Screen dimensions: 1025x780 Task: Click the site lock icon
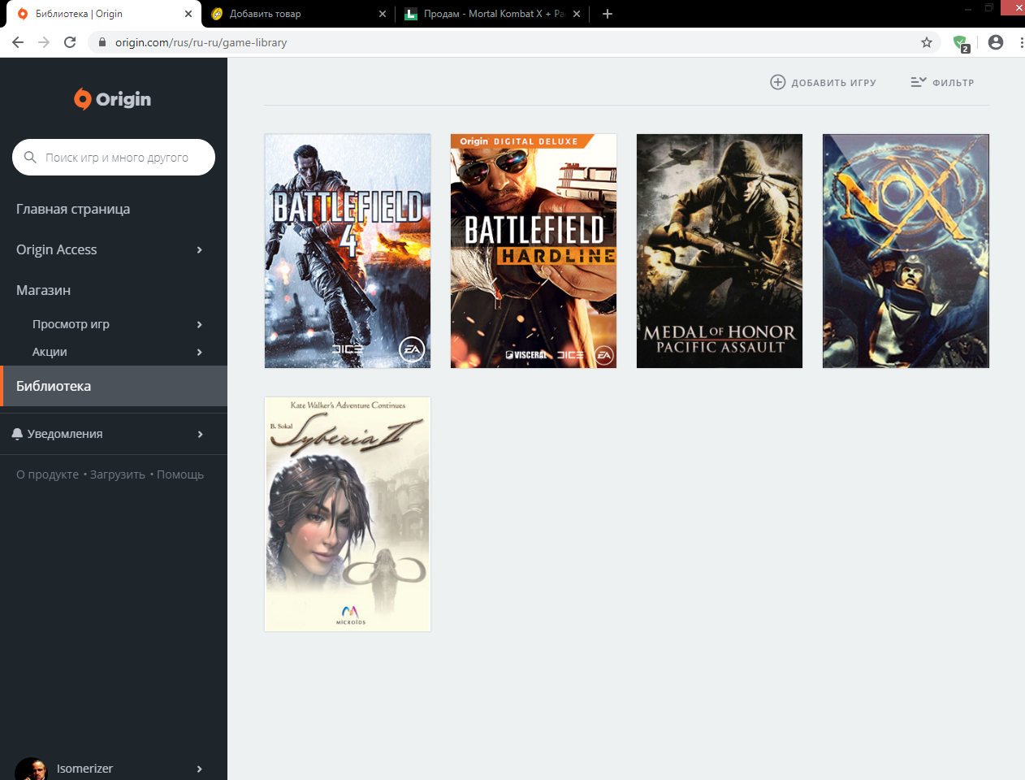pos(102,42)
